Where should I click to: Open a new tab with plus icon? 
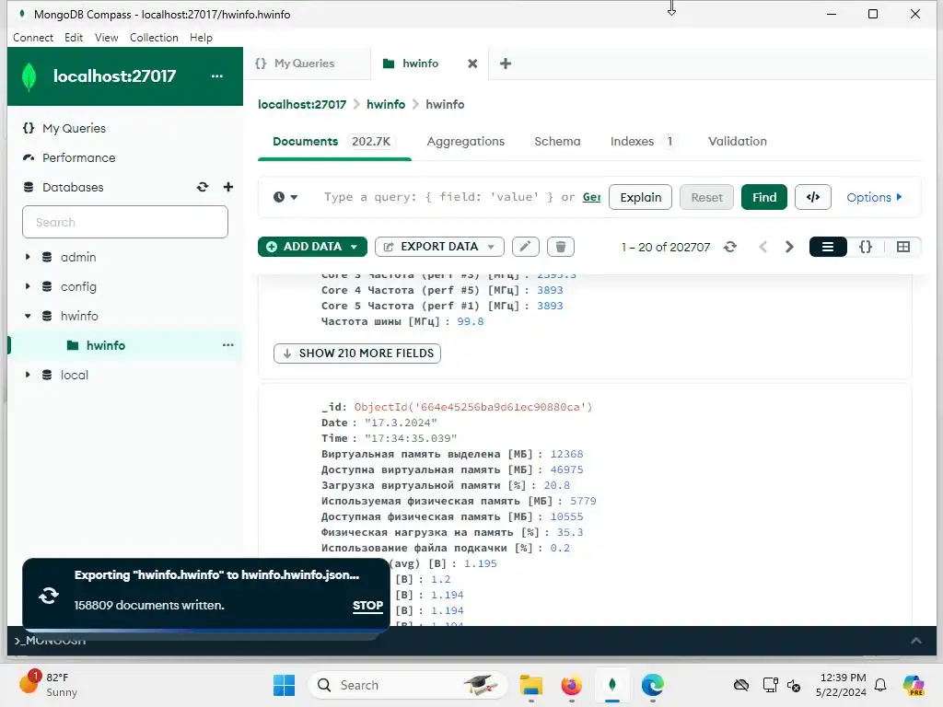click(506, 64)
